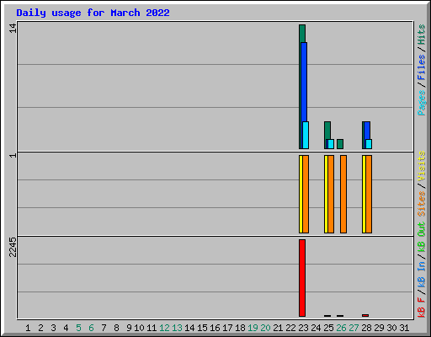Screen dimensions: 431x337
Task: Click green day 5 on the x-axis
Action: pyautogui.click(x=78, y=328)
